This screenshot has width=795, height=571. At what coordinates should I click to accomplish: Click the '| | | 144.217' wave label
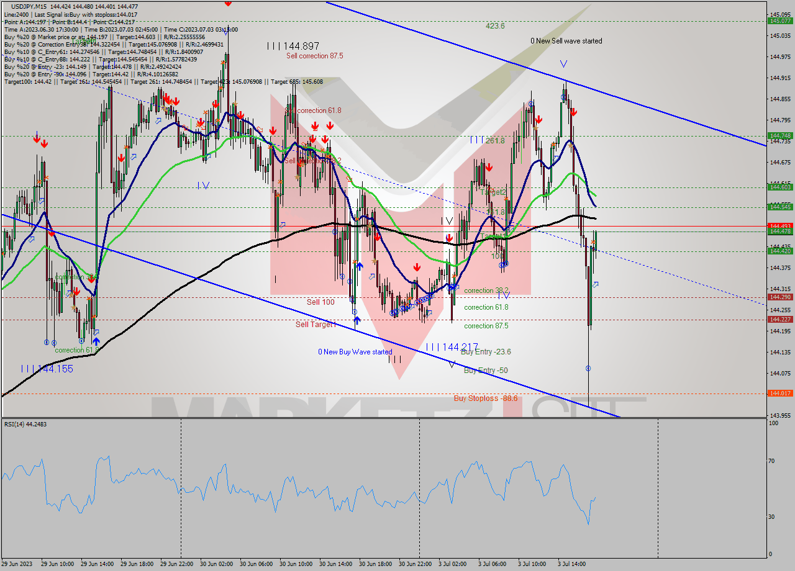[452, 347]
